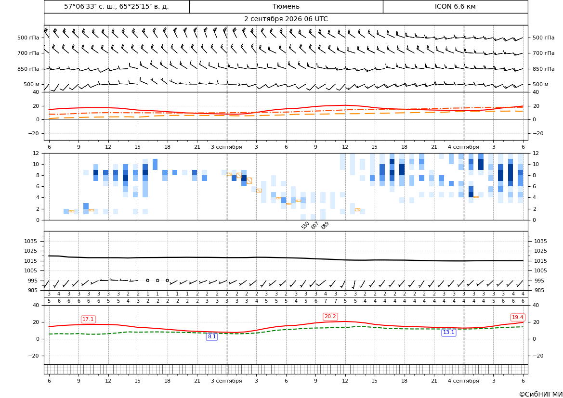
Task: Click the rightmost calm wind circle symbol
Action: (167, 281)
